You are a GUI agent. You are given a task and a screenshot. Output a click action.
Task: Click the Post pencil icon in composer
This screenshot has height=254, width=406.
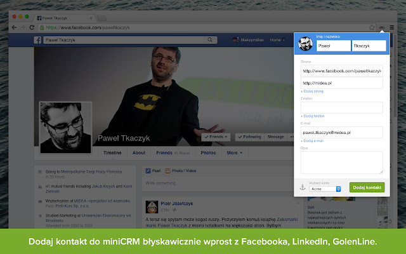coord(148,171)
